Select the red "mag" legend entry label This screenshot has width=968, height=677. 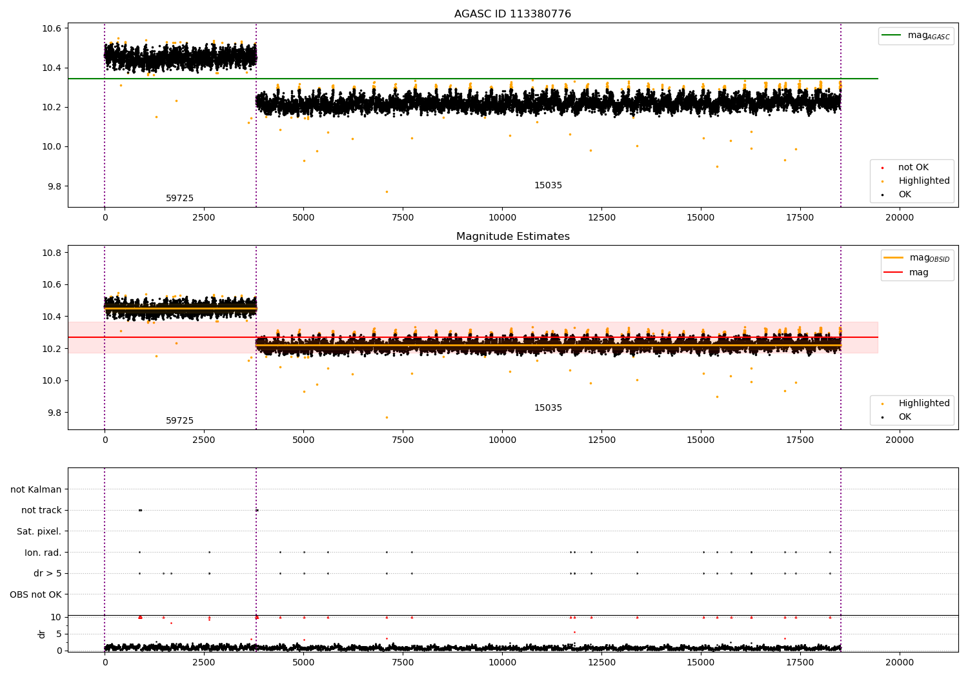point(919,273)
